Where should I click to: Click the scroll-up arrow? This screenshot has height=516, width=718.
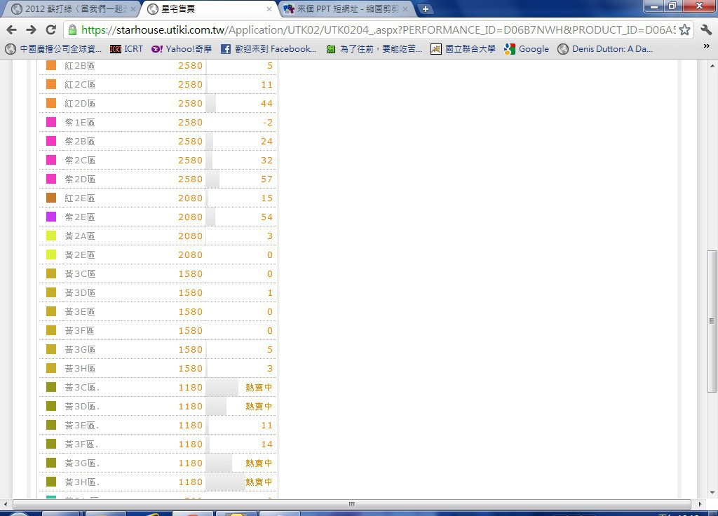point(712,66)
